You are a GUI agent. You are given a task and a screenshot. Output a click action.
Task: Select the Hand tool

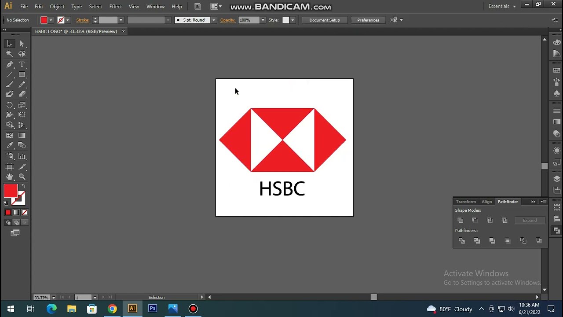10,177
